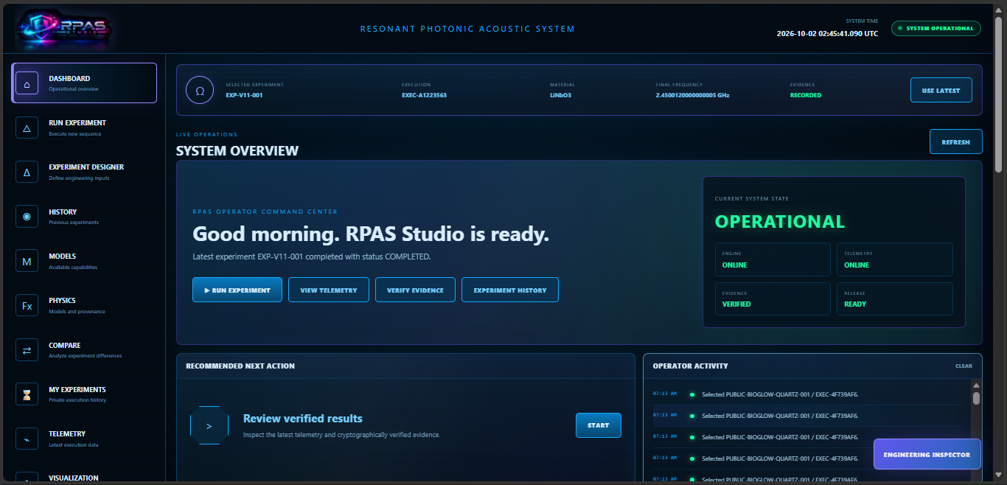Click the Recommended Next Action heading
Image resolution: width=1007 pixels, height=485 pixels.
[240, 366]
